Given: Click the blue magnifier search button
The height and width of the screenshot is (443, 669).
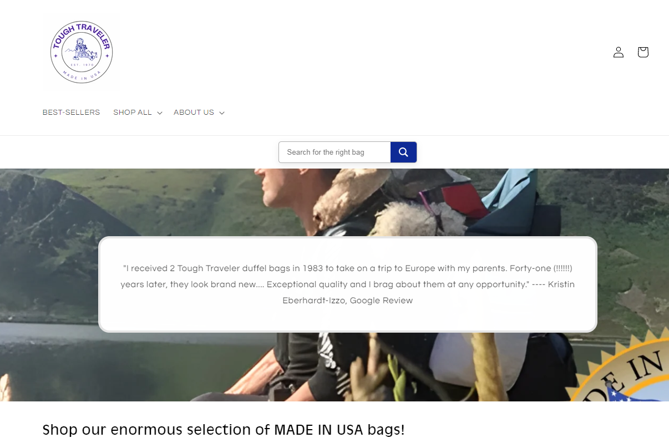Looking at the screenshot, I should pyautogui.click(x=403, y=152).
